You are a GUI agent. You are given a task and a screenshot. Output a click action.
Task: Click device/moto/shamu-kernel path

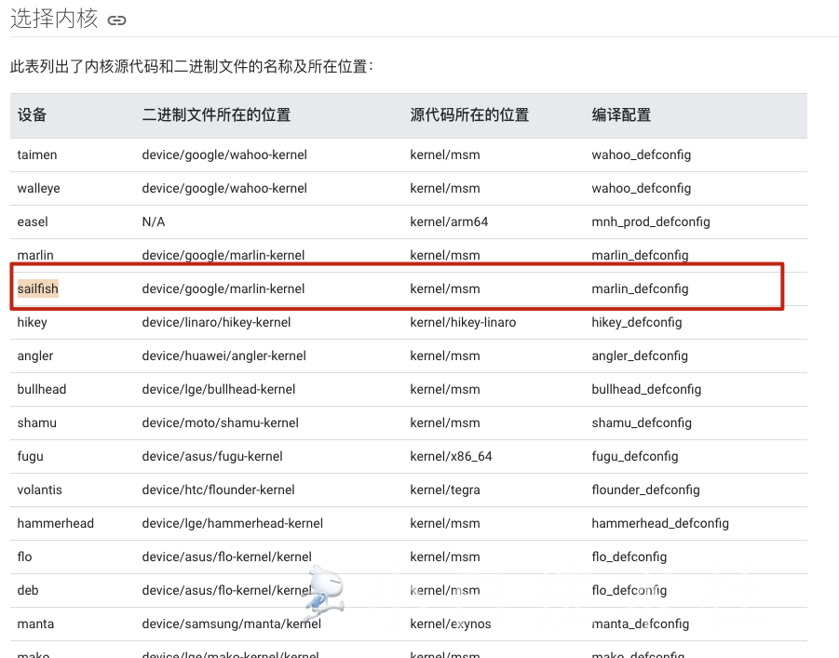(x=220, y=423)
